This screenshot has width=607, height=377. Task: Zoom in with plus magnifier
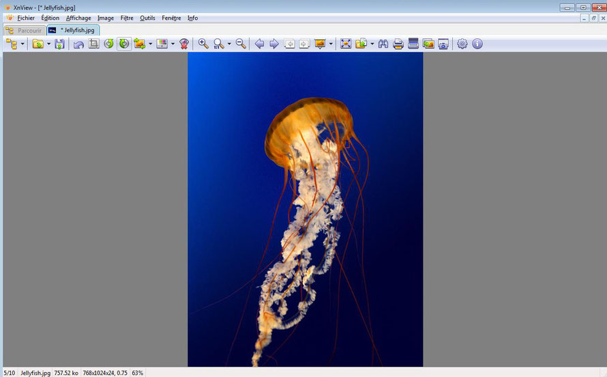[x=203, y=44]
